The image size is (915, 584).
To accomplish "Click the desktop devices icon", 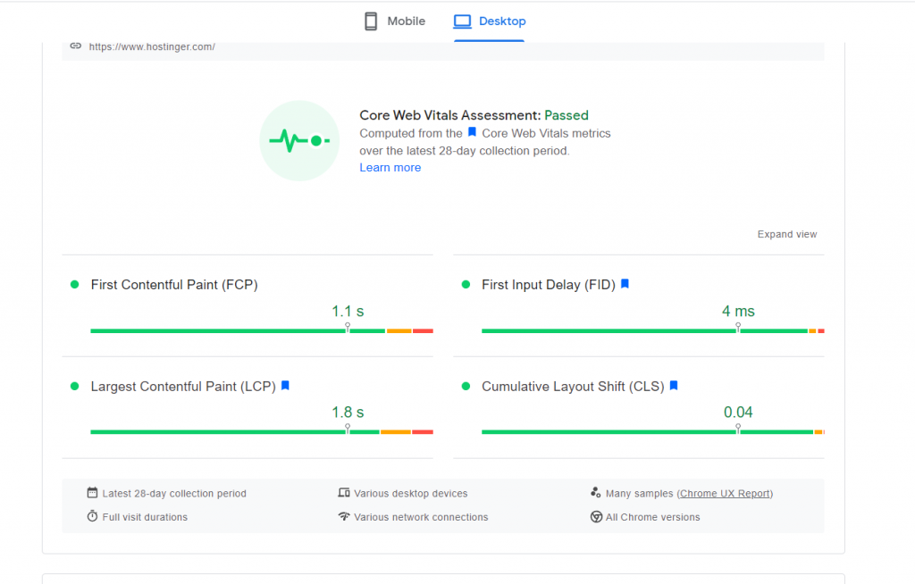I will pos(345,492).
